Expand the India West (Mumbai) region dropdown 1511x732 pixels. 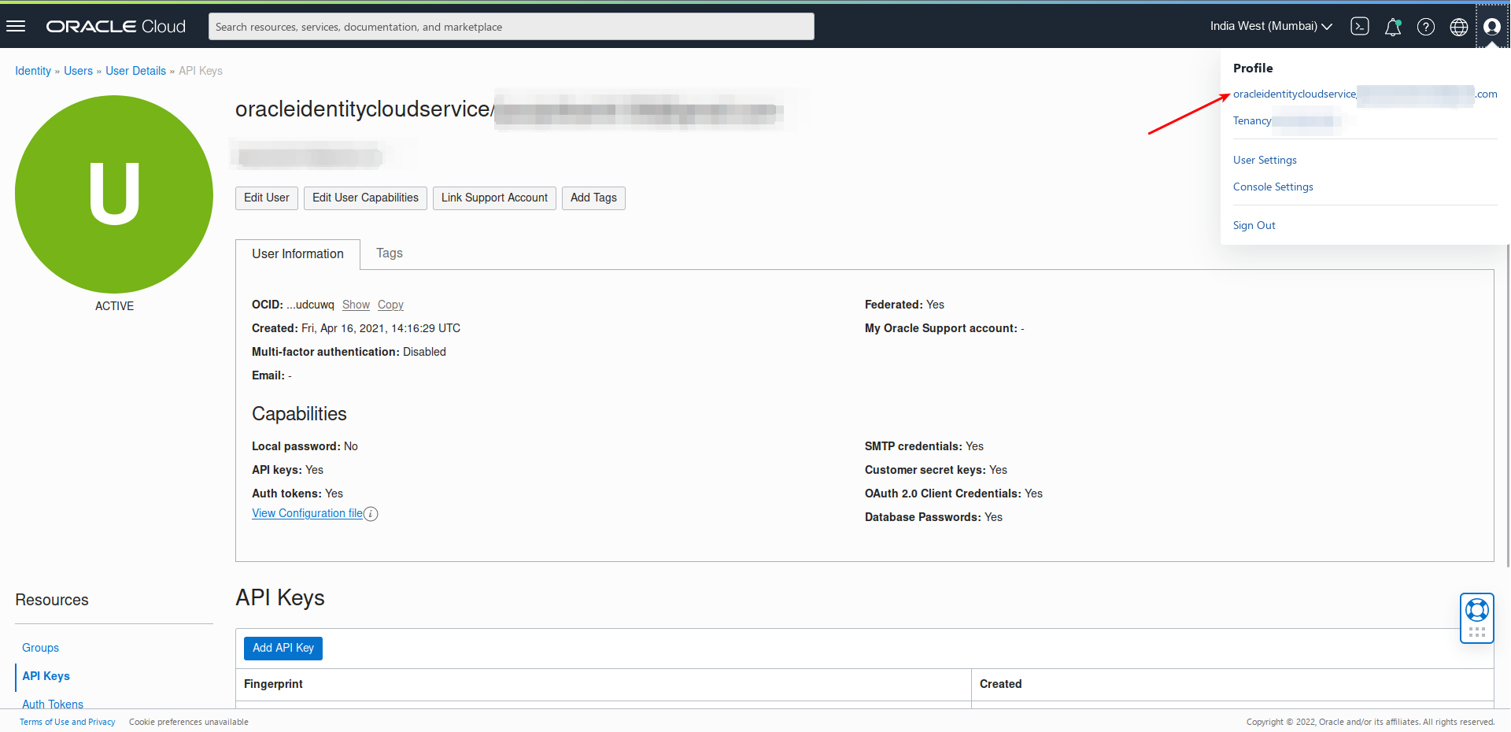coord(1271,26)
